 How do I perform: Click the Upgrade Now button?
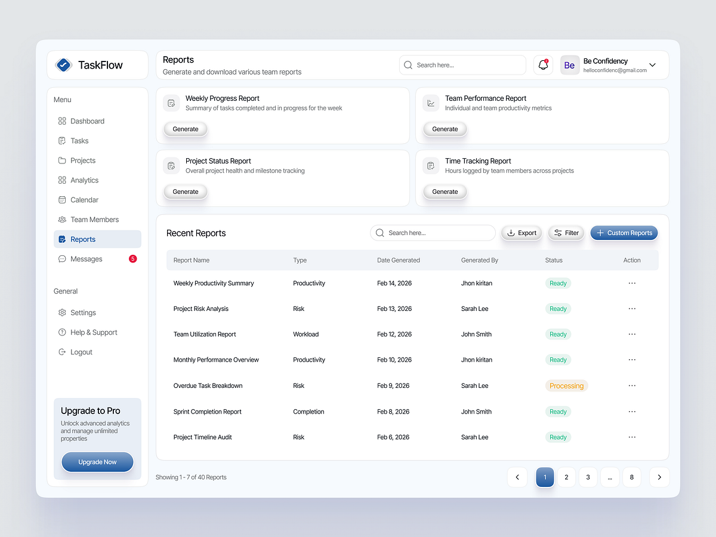pyautogui.click(x=97, y=461)
